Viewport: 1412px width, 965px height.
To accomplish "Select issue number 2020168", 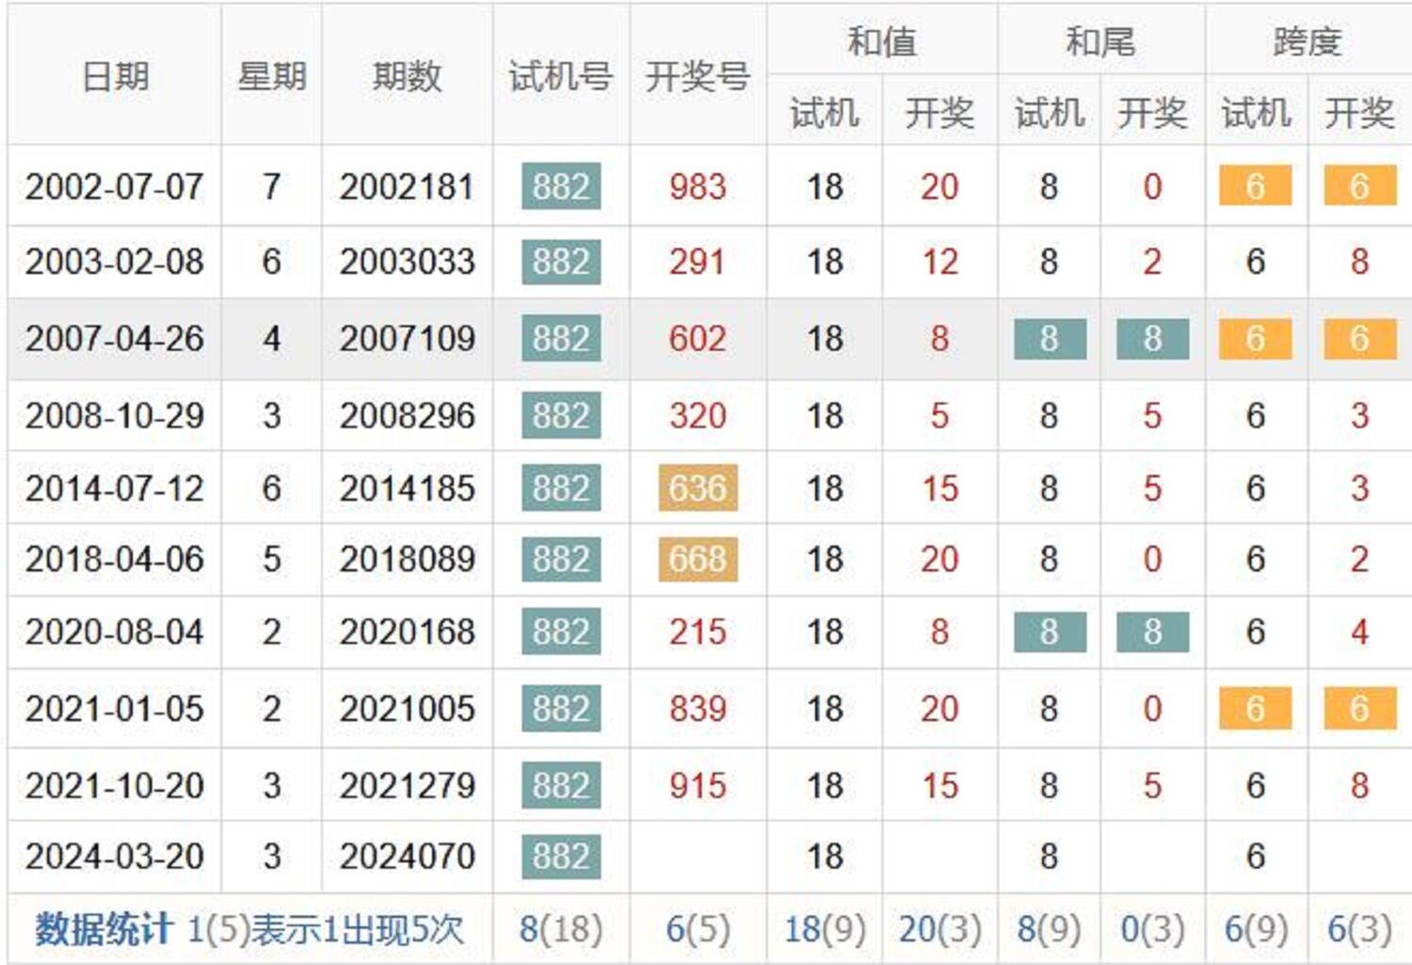I will pos(407,632).
